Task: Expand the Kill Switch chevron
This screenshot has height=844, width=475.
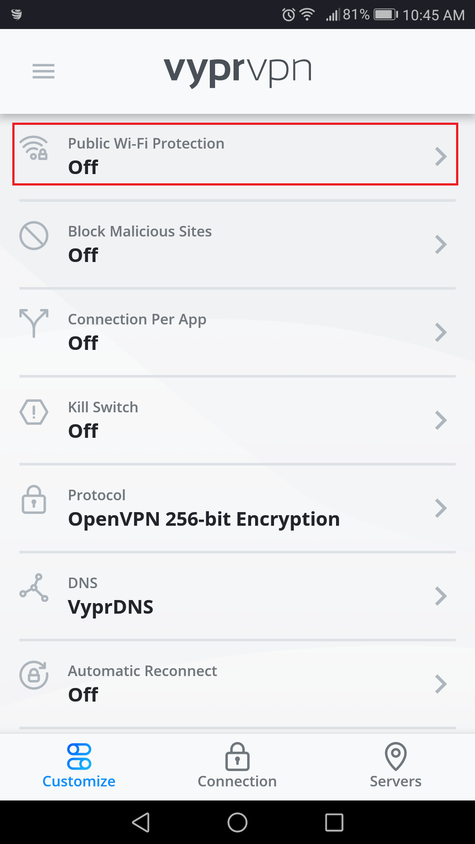Action: 441,420
